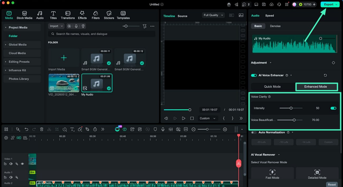Mute the Video 1 track speaker

pos(11,164)
